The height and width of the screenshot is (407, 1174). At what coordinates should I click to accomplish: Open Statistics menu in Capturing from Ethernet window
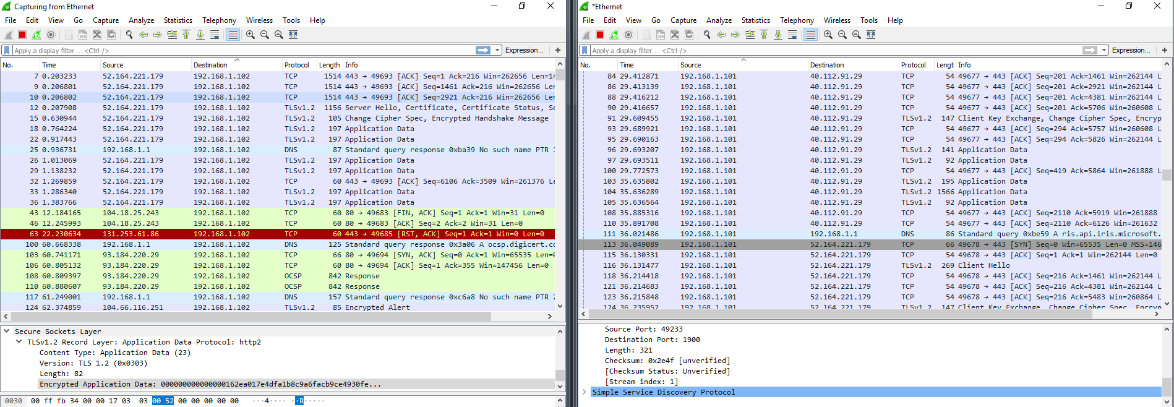[x=178, y=20]
